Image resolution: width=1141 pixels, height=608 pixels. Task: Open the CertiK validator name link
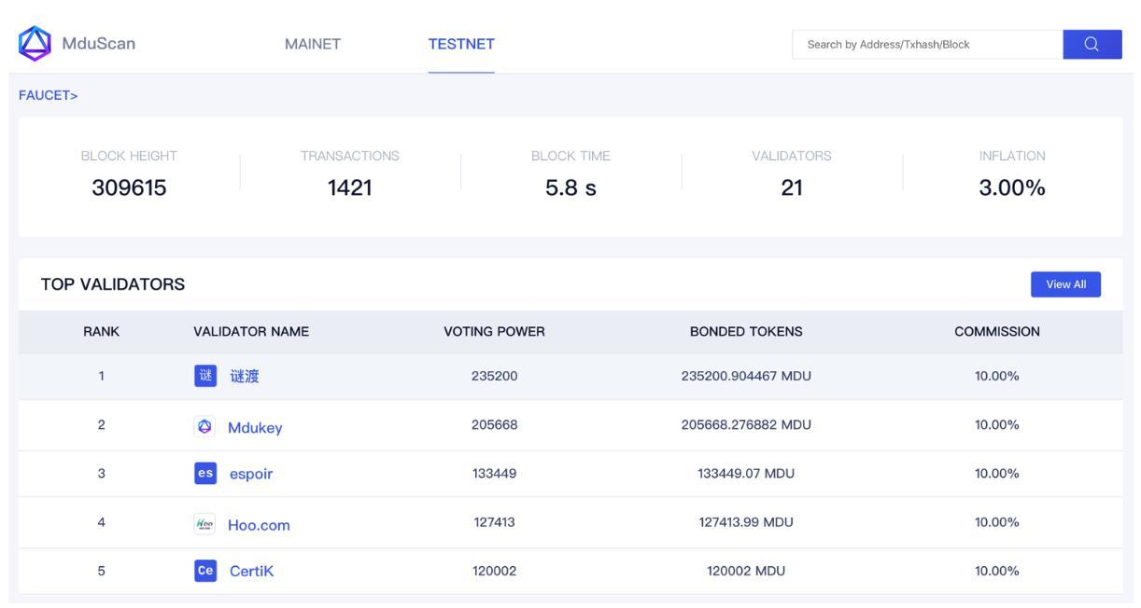(x=252, y=572)
